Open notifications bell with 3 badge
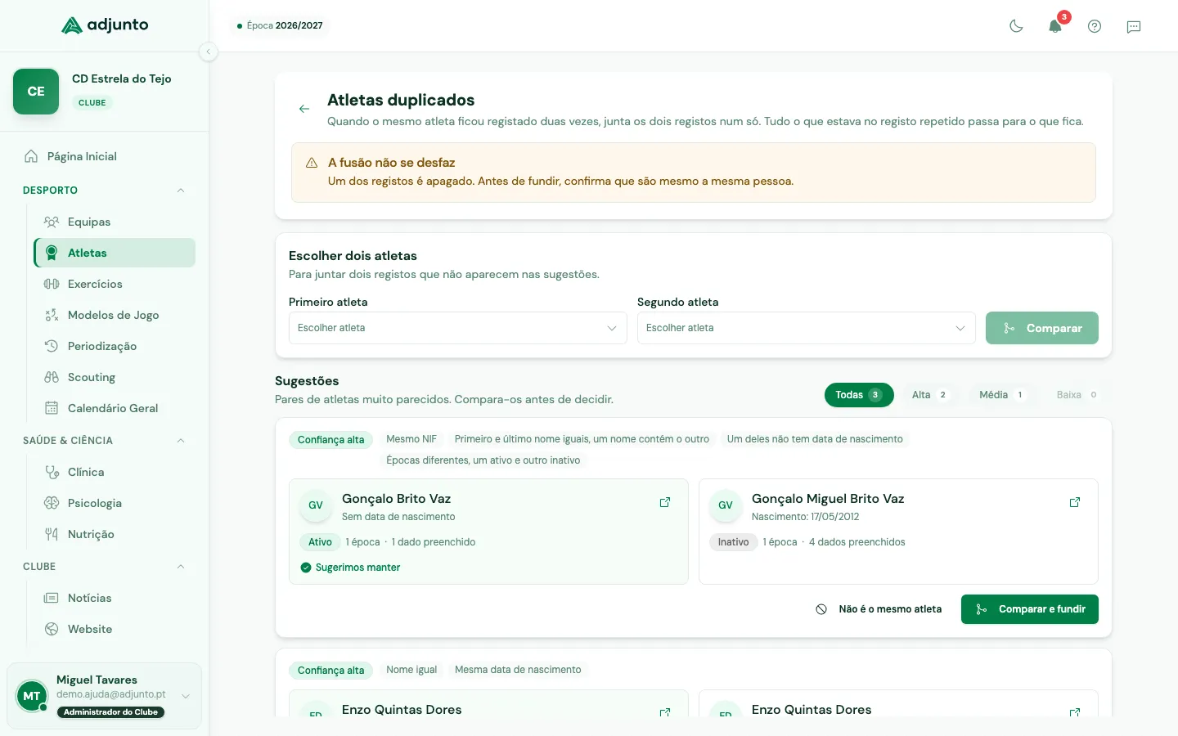The height and width of the screenshot is (736, 1178). (x=1055, y=26)
